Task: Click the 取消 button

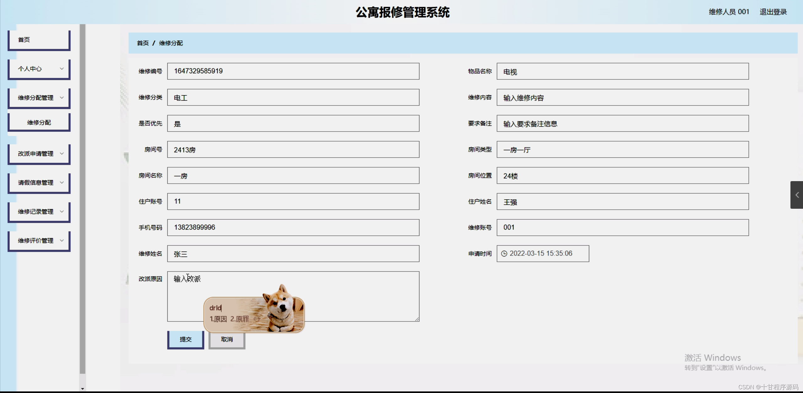Action: 227,339
